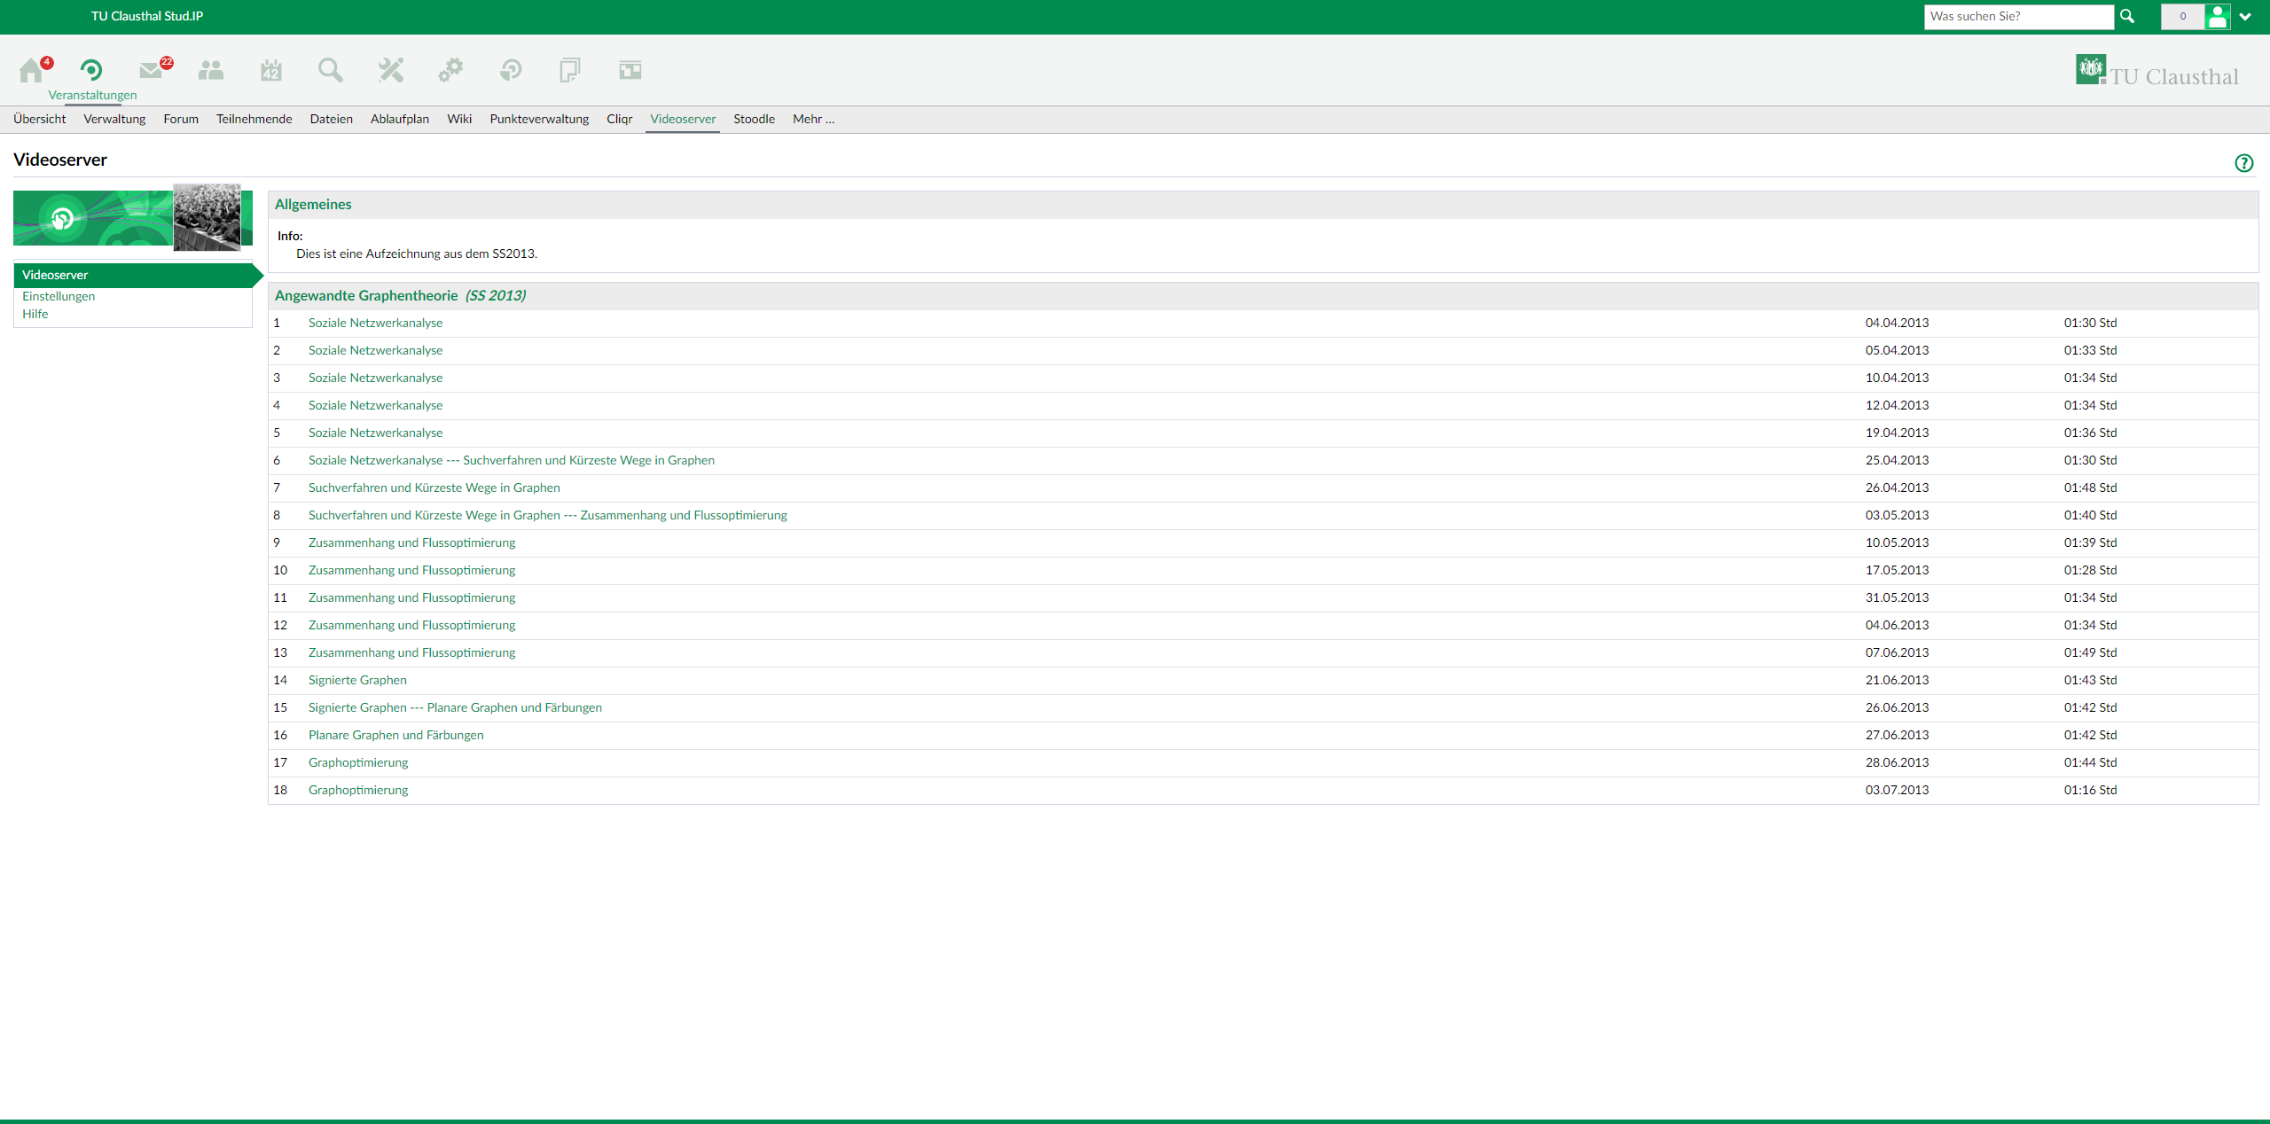Image resolution: width=2270 pixels, height=1124 pixels.
Task: Open lecture 14 Signierte Graphen
Action: coord(357,680)
